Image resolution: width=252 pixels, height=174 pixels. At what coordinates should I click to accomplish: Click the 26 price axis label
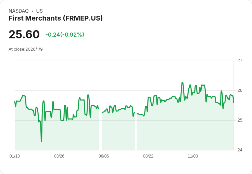tap(240, 90)
